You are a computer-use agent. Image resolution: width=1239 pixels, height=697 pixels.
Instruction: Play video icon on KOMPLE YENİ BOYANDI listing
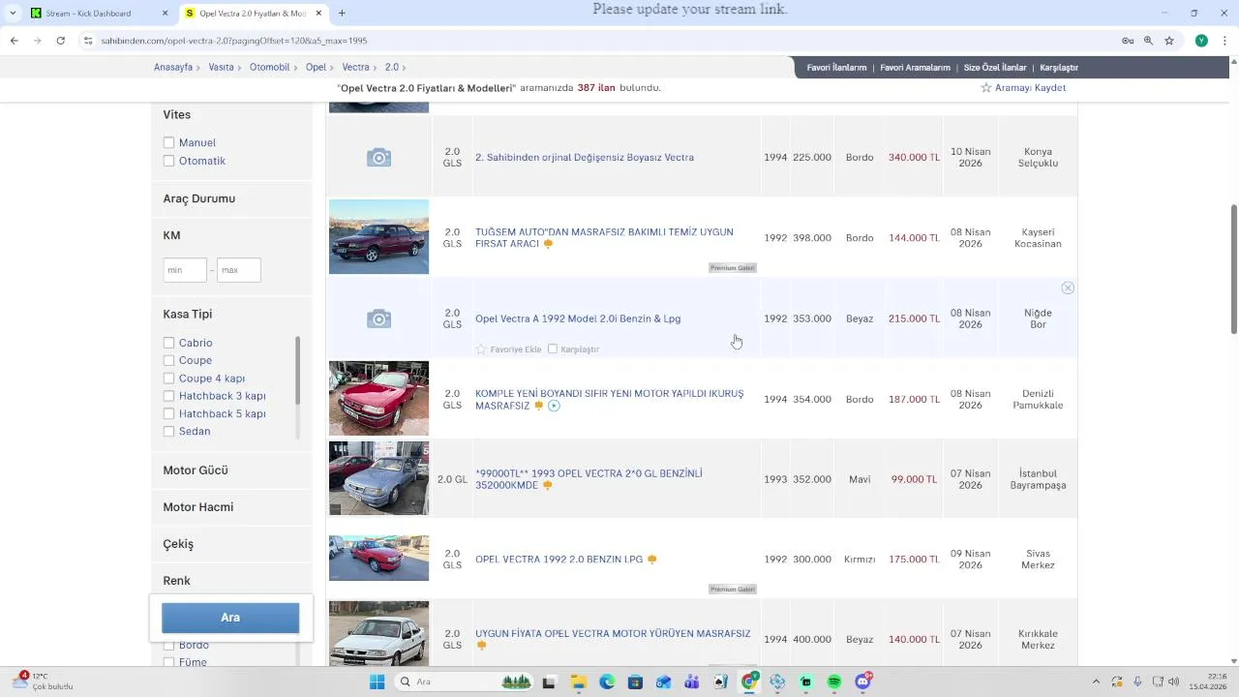(x=554, y=406)
